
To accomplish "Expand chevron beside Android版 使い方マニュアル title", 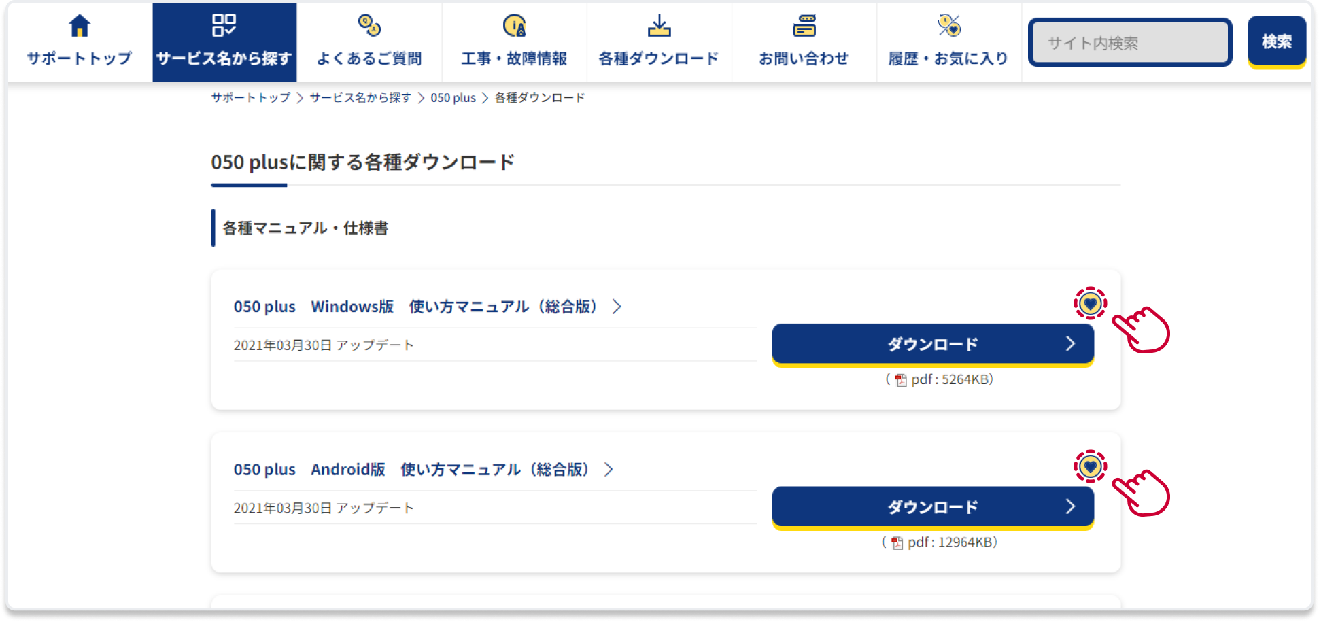I will tap(609, 470).
